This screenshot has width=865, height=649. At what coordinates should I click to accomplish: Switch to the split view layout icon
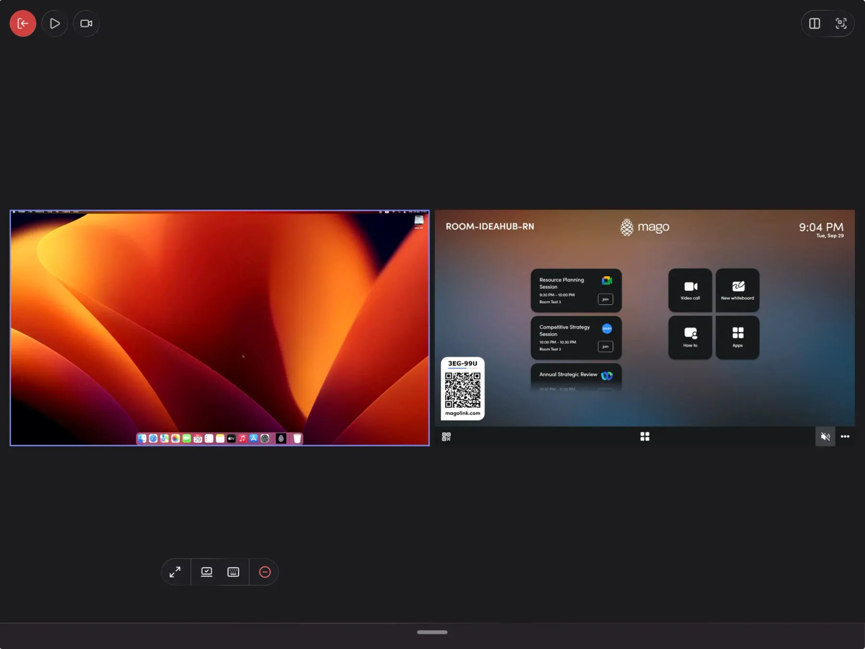pyautogui.click(x=815, y=23)
